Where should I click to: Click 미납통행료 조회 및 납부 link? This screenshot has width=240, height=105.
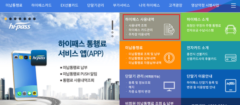click(x=144, y=54)
